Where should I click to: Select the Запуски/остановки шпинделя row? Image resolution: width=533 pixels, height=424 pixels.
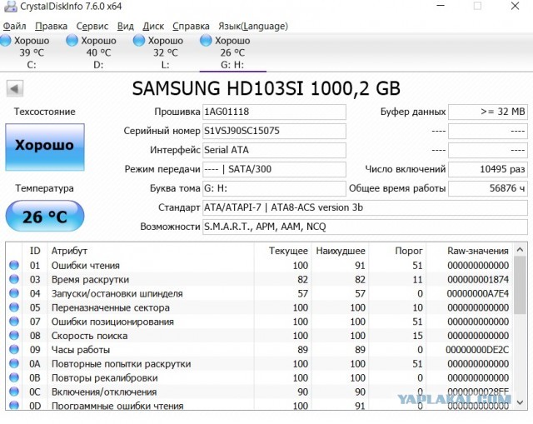tap(260, 293)
